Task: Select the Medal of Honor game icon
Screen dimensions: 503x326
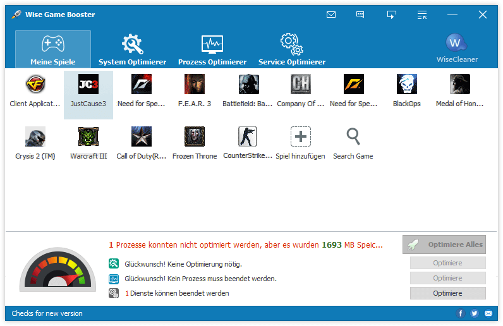Action: (x=459, y=84)
